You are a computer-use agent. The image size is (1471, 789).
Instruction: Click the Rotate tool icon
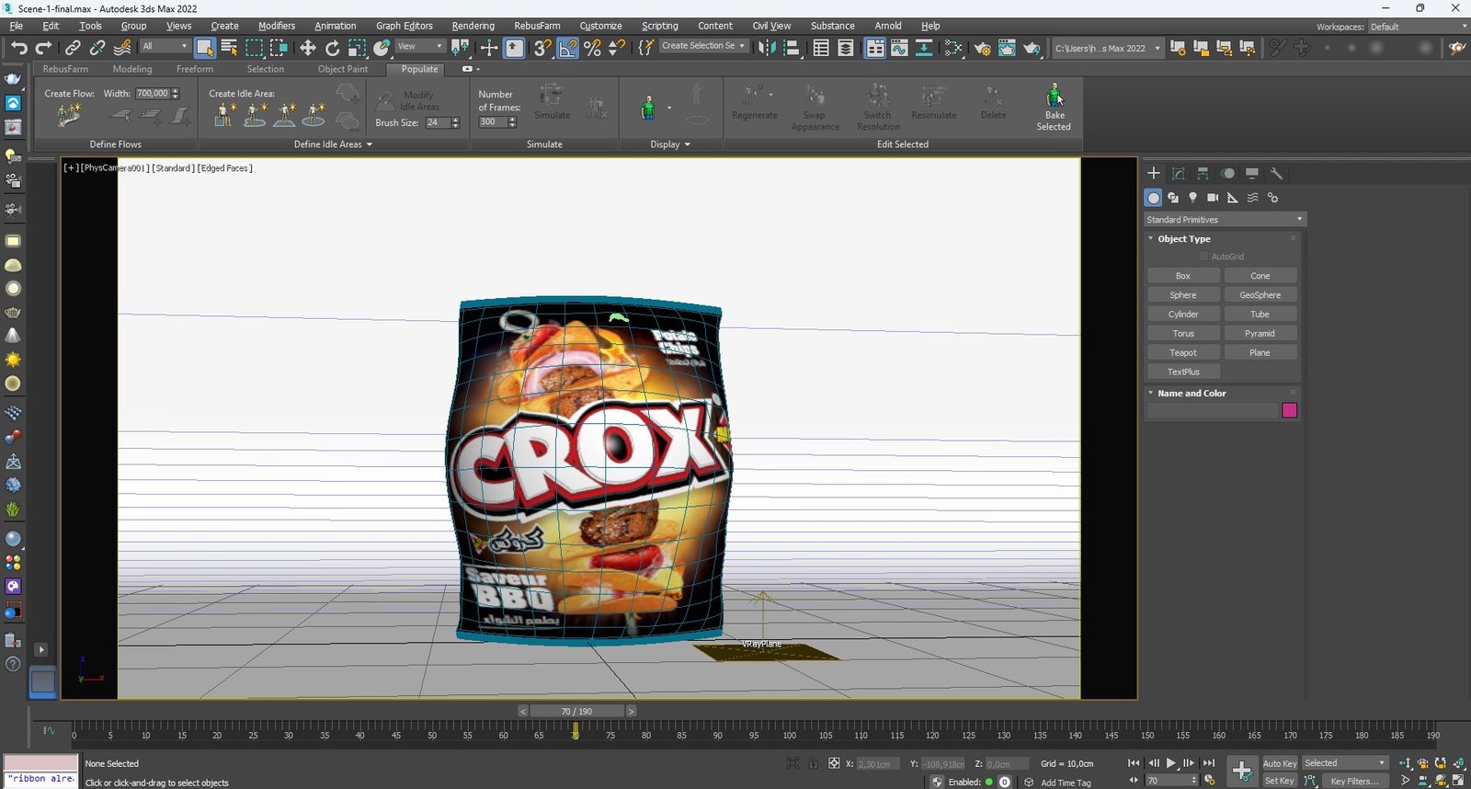click(x=332, y=48)
